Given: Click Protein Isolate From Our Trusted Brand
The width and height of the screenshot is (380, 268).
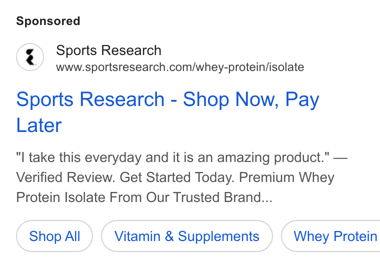Looking at the screenshot, I should [139, 197].
